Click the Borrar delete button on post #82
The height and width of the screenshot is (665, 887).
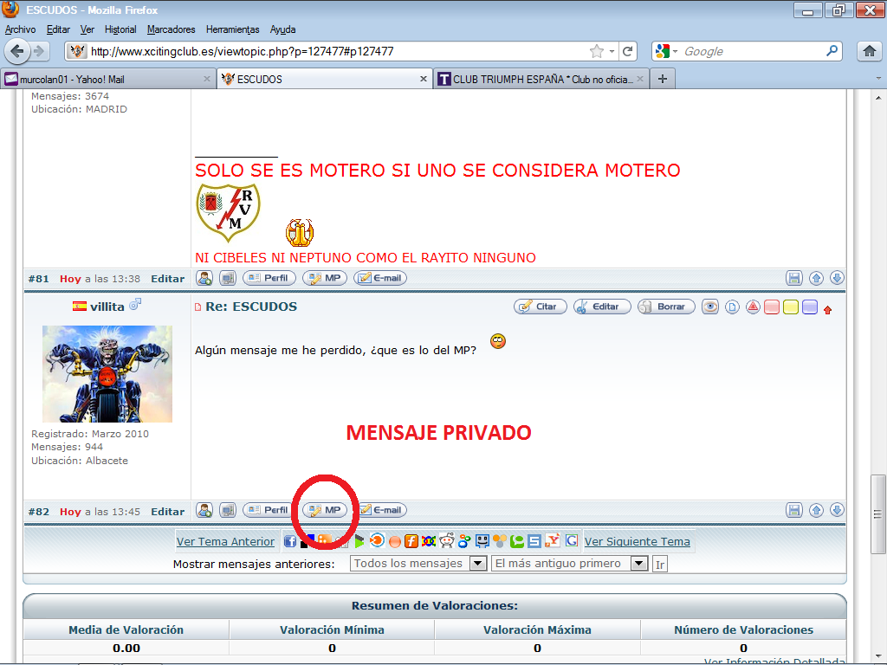[665, 307]
